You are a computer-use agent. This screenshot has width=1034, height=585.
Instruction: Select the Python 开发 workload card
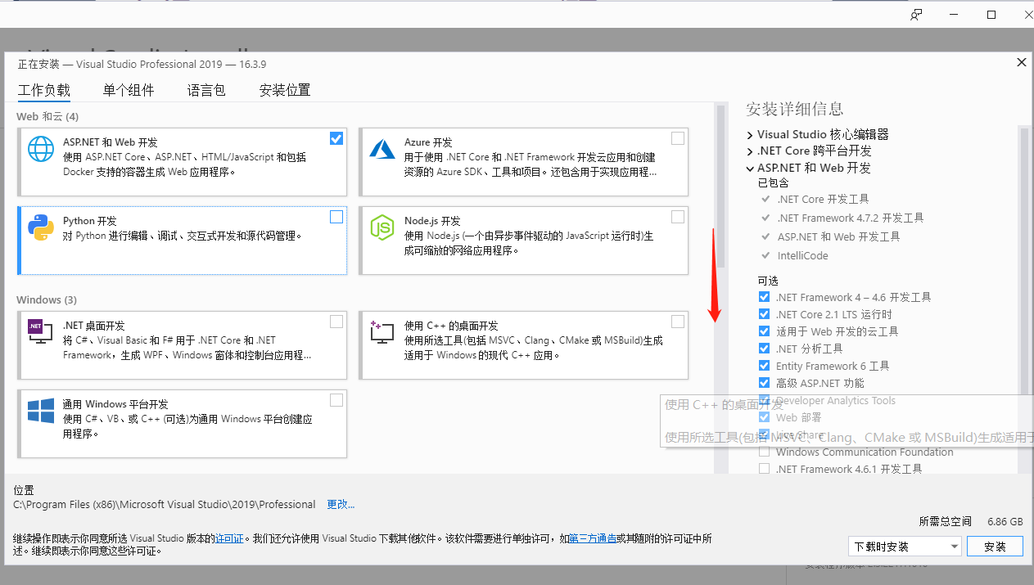coord(182,240)
